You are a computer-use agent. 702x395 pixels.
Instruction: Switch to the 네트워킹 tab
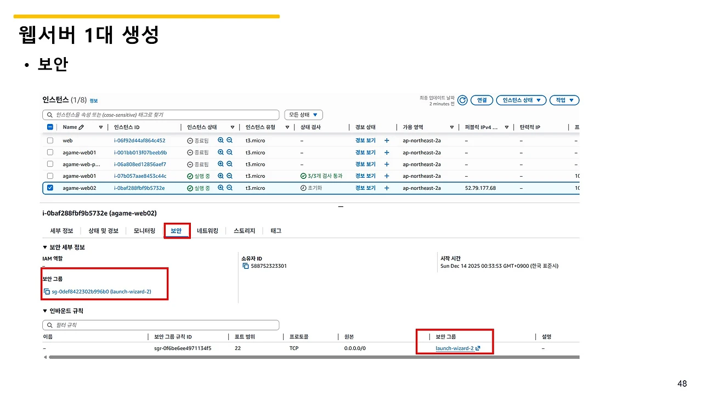(208, 231)
